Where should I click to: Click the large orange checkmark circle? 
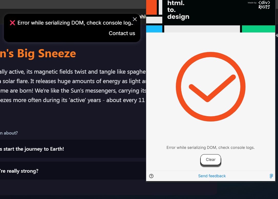coord(210,87)
